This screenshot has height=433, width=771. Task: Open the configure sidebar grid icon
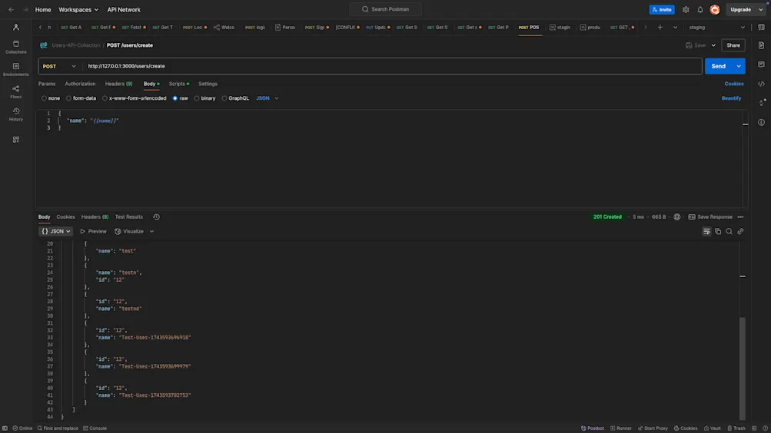click(x=15, y=140)
